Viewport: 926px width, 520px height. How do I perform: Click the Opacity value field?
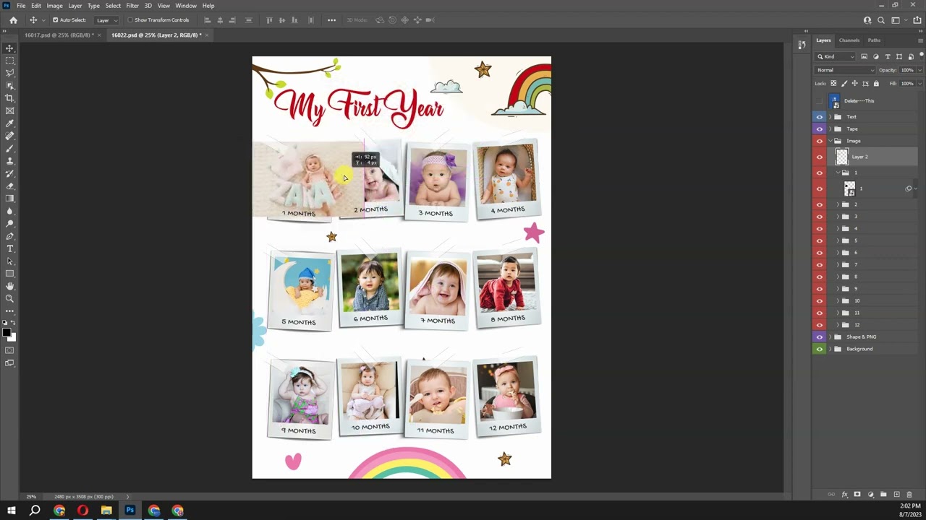pos(907,70)
